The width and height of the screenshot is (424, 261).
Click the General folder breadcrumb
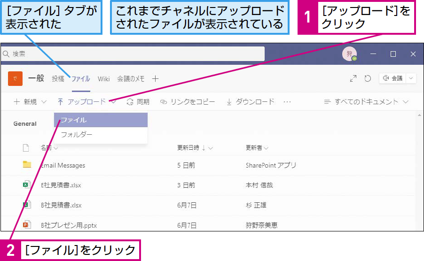25,123
